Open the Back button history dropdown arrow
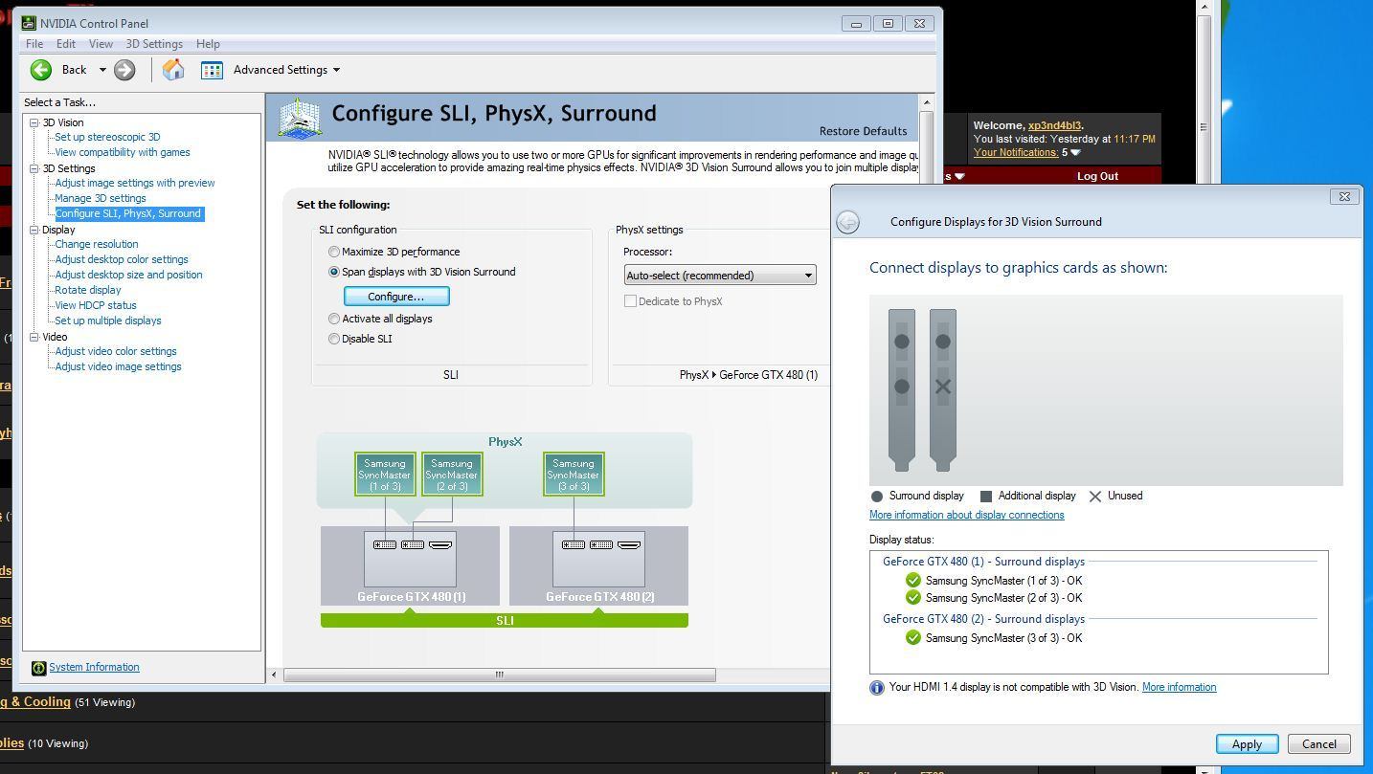 (102, 70)
